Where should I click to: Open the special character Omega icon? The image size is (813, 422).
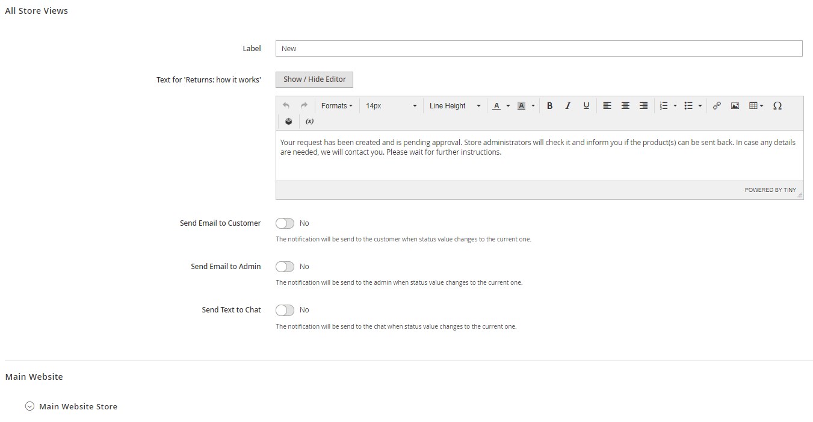click(777, 106)
